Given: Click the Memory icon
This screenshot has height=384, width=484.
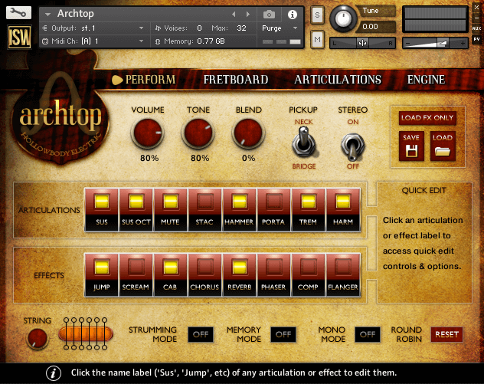Looking at the screenshot, I should tap(158, 41).
